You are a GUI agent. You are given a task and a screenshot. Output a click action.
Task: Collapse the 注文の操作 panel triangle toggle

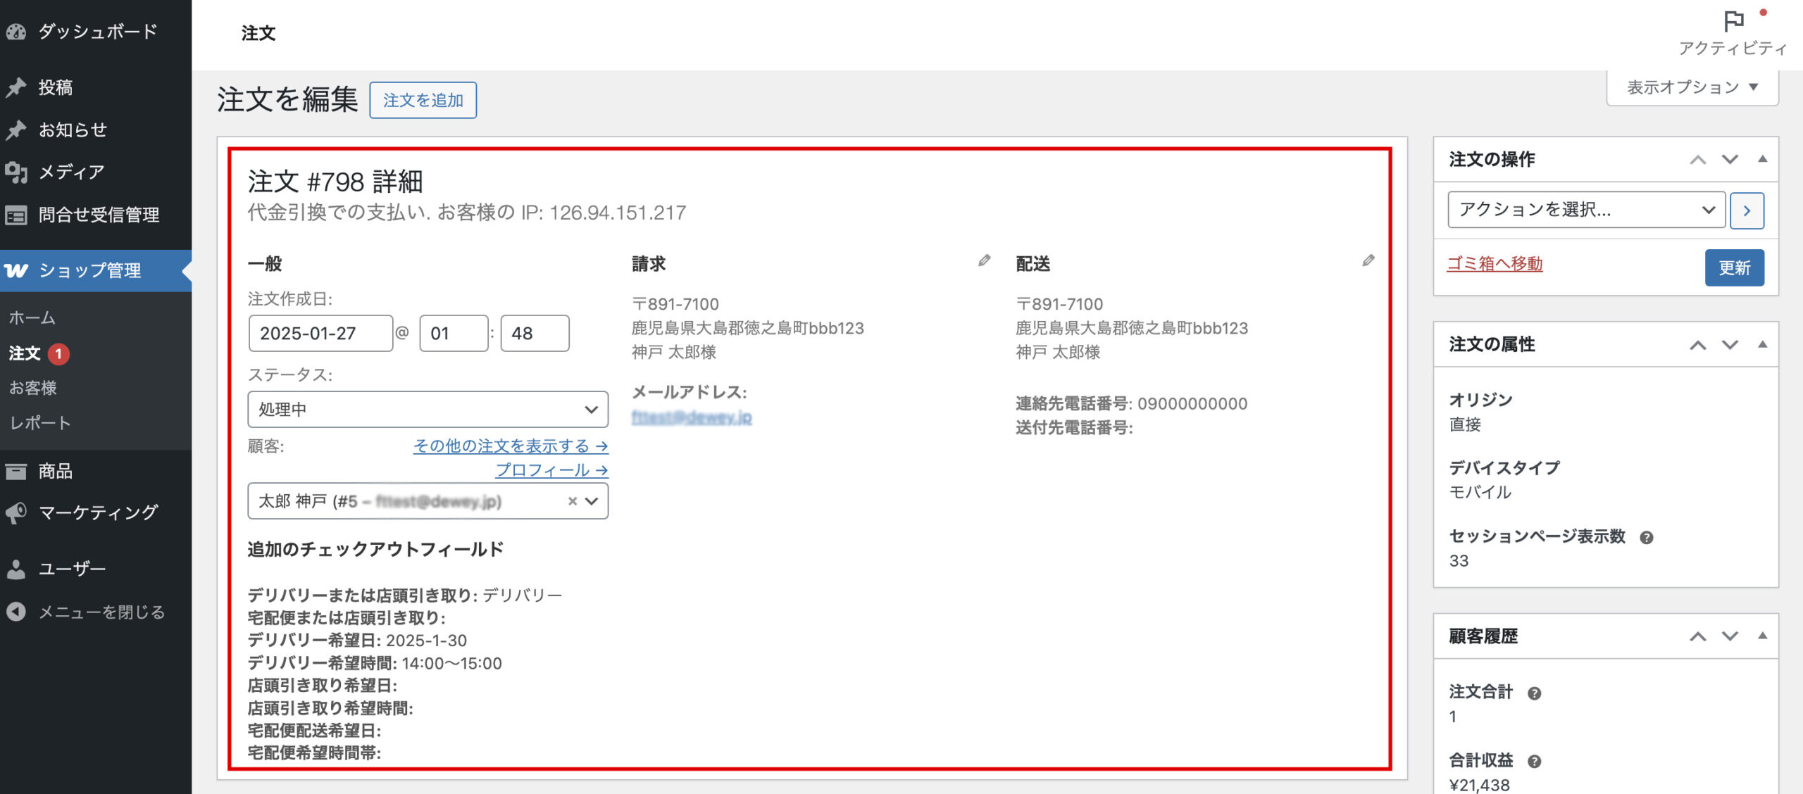(x=1762, y=159)
